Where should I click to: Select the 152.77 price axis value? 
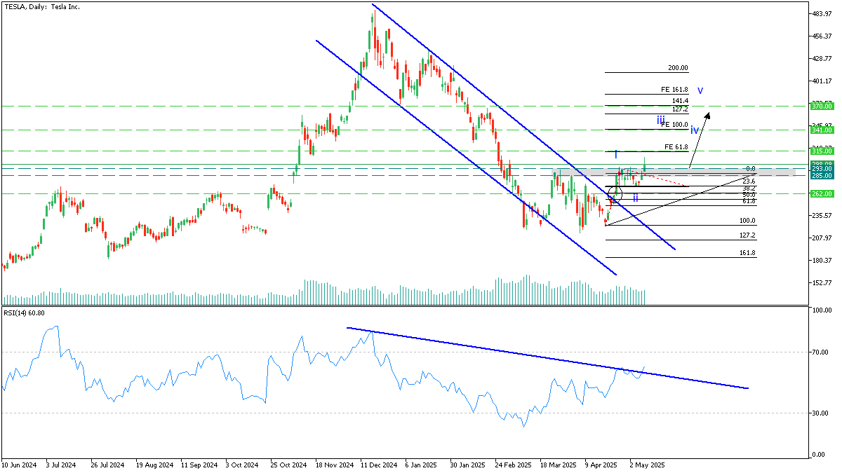pos(822,283)
